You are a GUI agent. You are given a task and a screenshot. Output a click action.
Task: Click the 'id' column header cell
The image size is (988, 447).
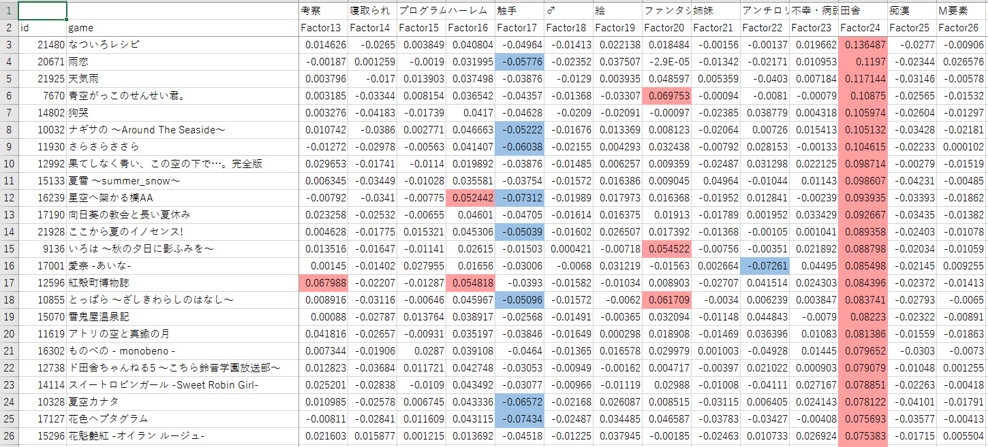(x=42, y=27)
